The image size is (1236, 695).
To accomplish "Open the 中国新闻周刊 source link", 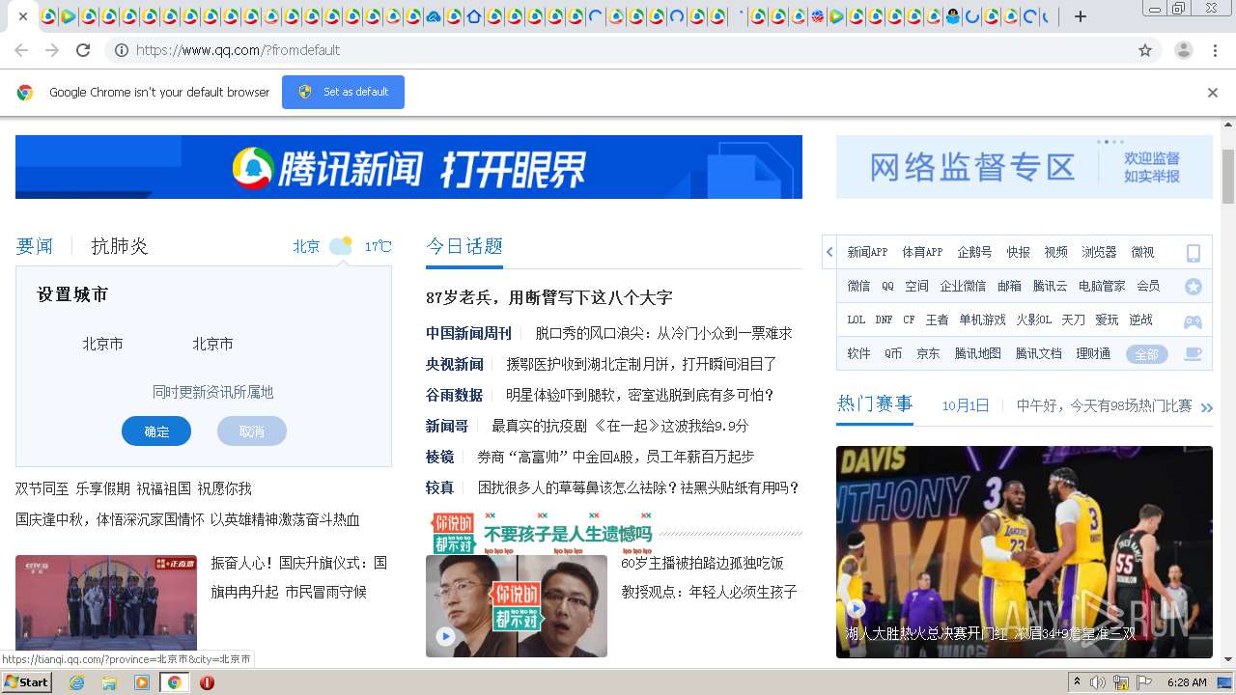I will (468, 333).
